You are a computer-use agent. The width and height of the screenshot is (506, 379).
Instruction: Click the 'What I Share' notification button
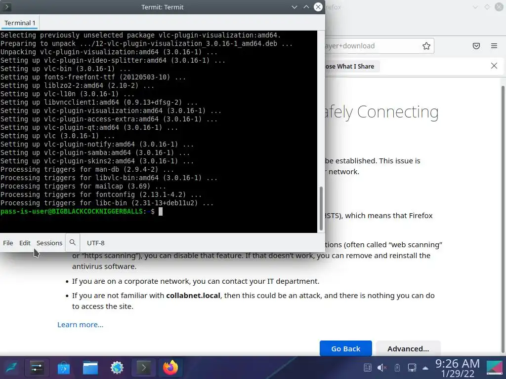[352, 67]
